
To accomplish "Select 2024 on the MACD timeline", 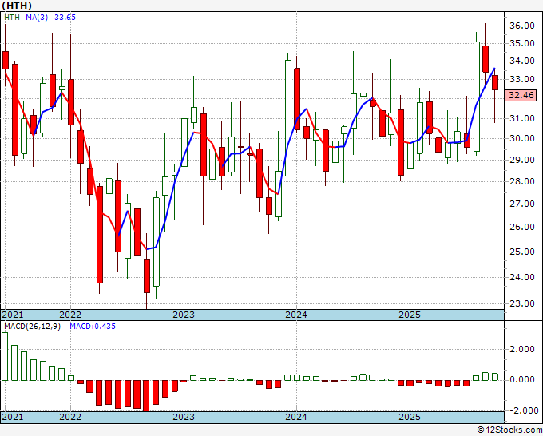I will (x=296, y=417).
